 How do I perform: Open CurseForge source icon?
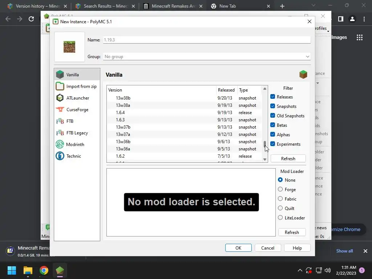pos(60,109)
